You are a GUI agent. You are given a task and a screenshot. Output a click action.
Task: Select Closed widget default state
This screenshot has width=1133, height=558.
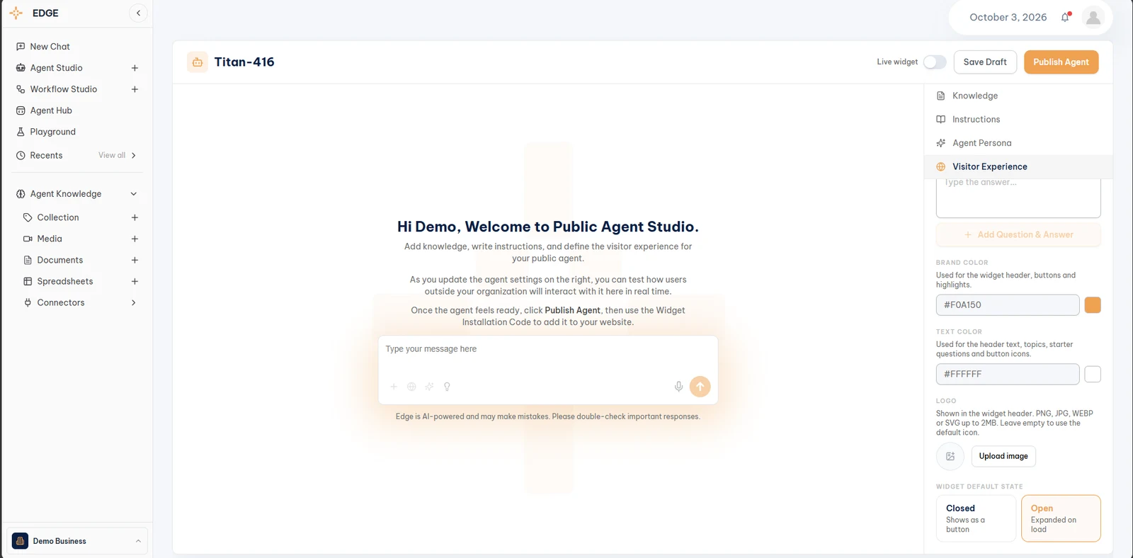coord(976,518)
